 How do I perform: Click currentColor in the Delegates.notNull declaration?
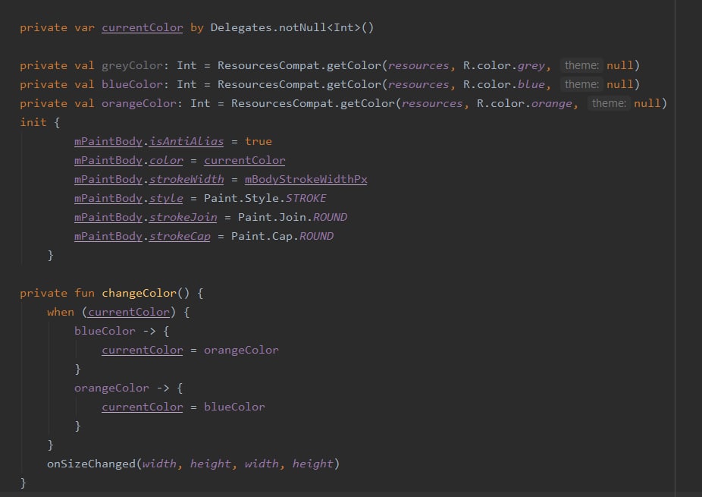143,28
